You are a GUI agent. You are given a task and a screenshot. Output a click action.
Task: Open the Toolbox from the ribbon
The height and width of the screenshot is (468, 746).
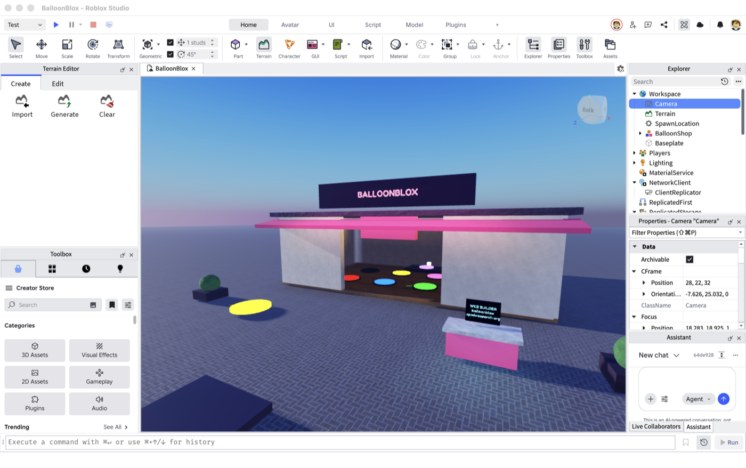tap(585, 48)
